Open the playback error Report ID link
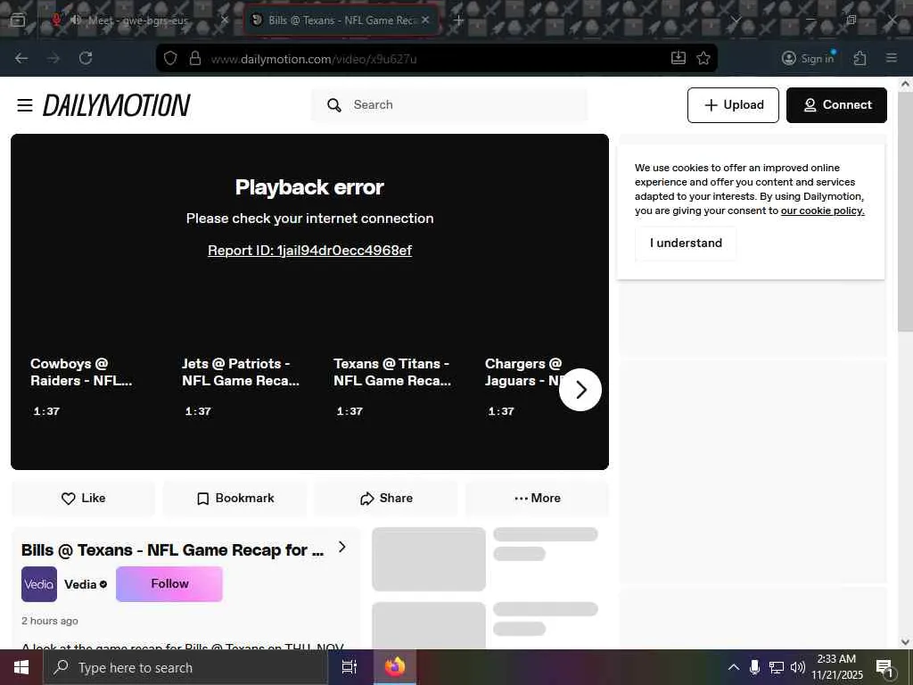The image size is (913, 685). 309,251
